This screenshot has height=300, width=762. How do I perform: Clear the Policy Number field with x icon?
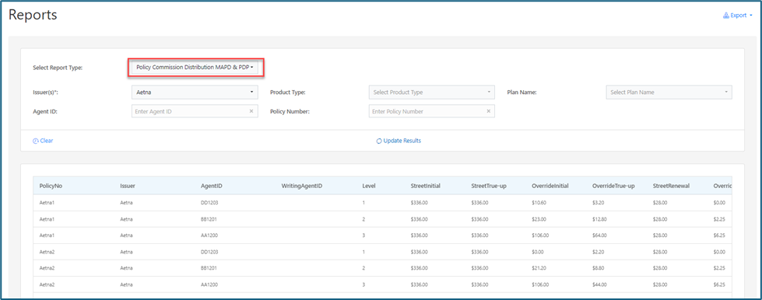point(488,111)
